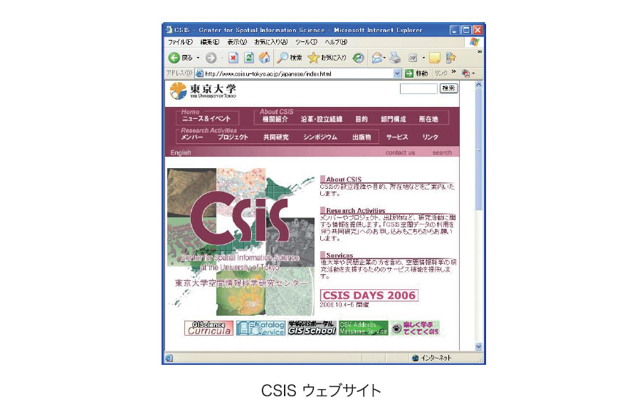Open the CSIS DAYS 2006 banner

click(370, 294)
